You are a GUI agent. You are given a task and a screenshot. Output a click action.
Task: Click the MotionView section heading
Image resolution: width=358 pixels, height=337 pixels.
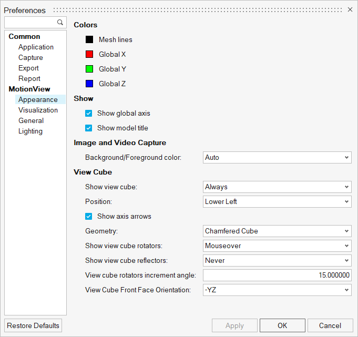(29, 89)
